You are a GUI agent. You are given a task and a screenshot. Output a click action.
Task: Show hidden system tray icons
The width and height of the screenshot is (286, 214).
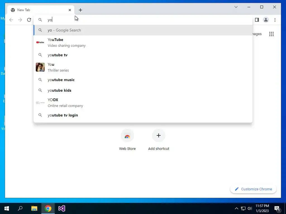click(x=236, y=208)
